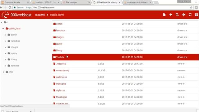Click style.css file icon
Screen dimensions: 199x112
point(54,90)
